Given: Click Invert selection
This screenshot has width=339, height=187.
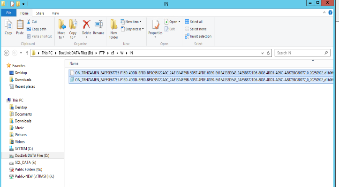Looking at the screenshot, I should pos(198,36).
